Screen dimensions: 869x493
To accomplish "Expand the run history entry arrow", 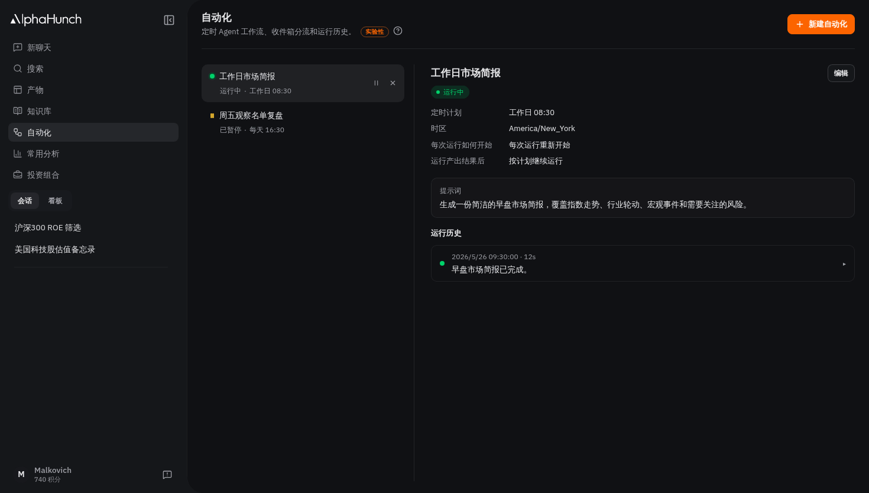I will point(844,264).
